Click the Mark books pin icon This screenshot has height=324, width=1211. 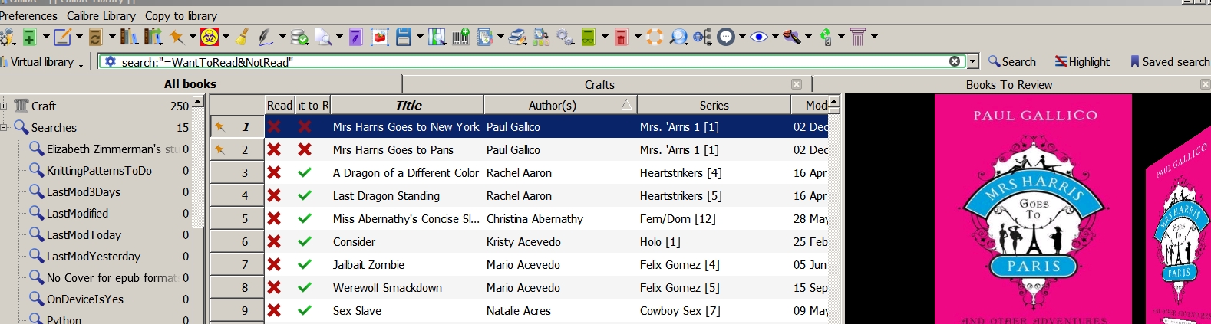click(x=177, y=36)
